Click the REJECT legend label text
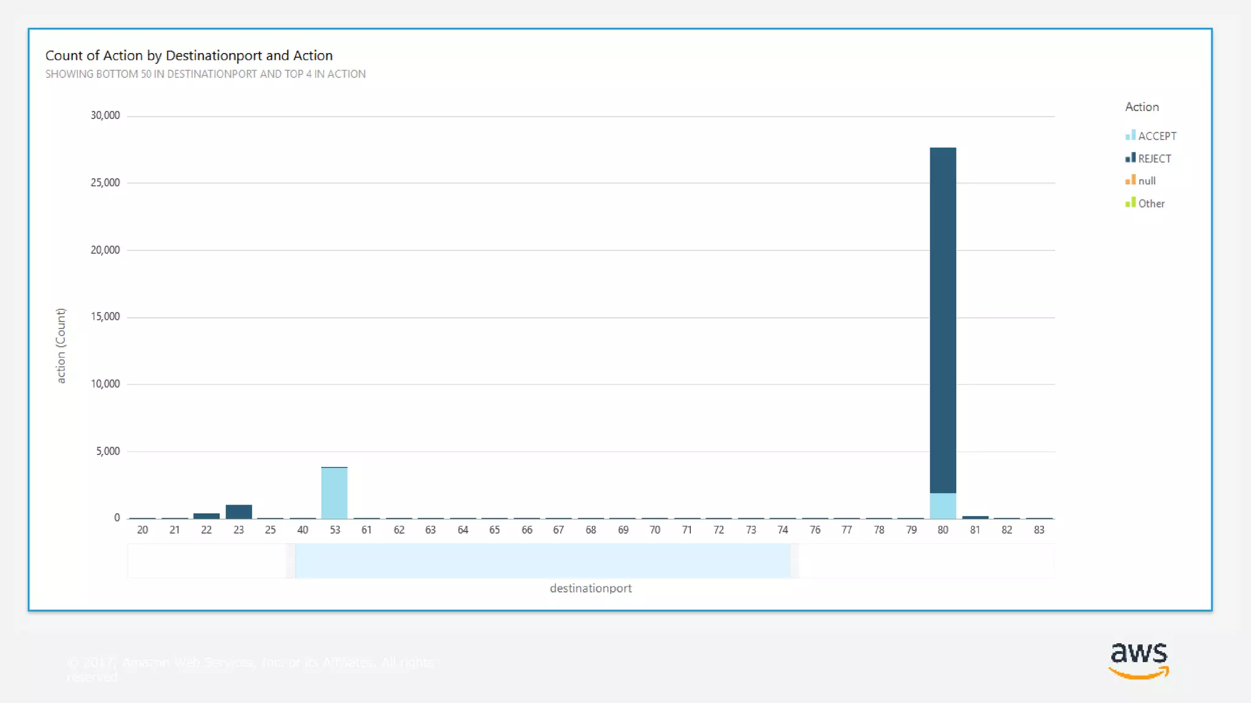This screenshot has width=1251, height=703. (x=1154, y=159)
